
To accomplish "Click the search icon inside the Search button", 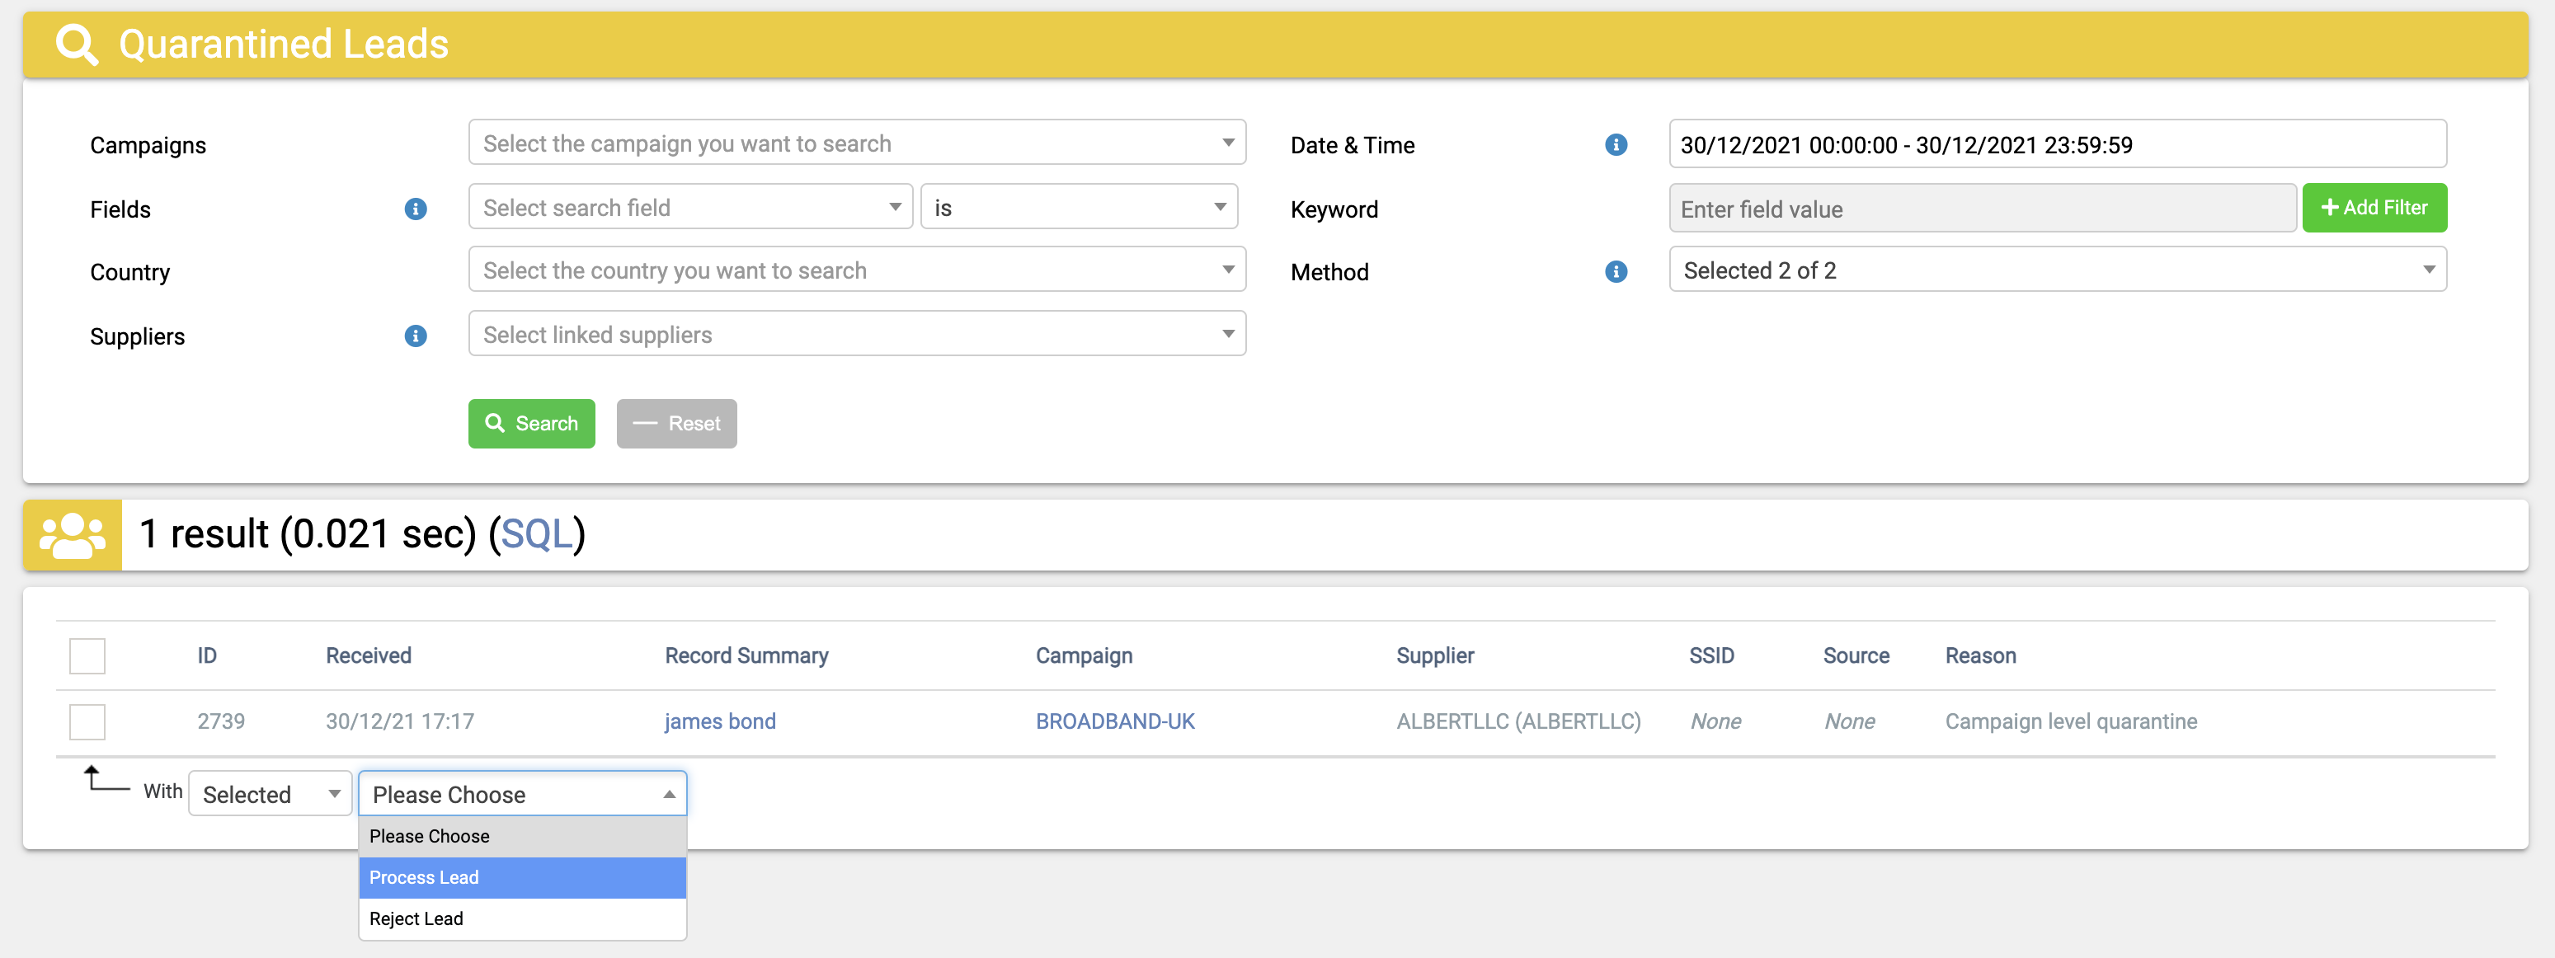I will (x=496, y=424).
